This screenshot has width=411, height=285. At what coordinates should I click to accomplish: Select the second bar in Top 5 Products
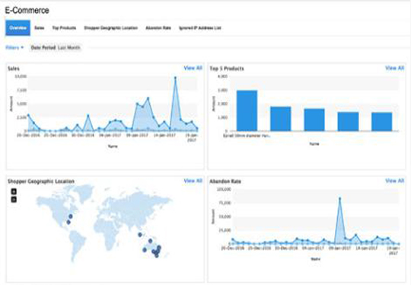pyautogui.click(x=280, y=119)
